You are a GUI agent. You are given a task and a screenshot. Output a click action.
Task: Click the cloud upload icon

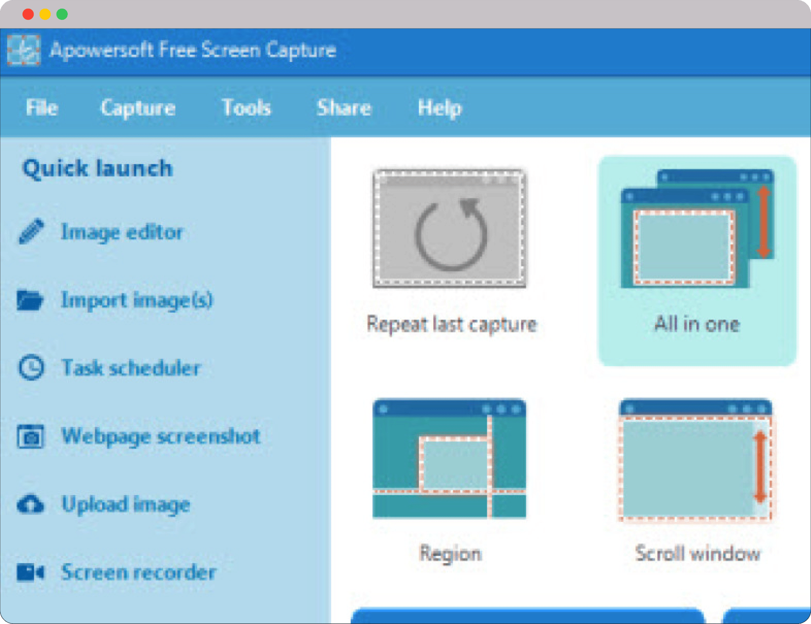pyautogui.click(x=30, y=505)
